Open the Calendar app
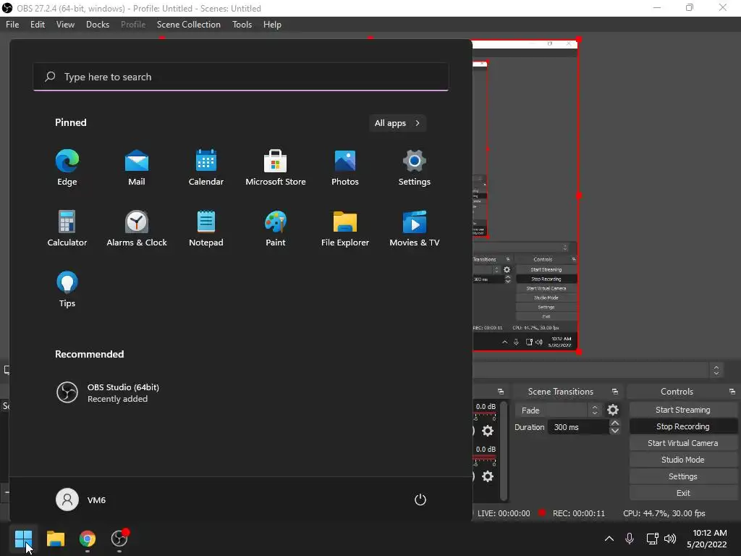 [x=206, y=168]
